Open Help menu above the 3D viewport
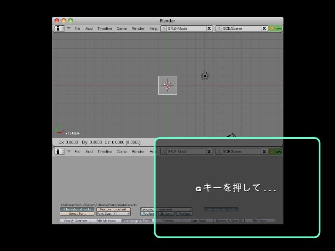 [x=153, y=29]
